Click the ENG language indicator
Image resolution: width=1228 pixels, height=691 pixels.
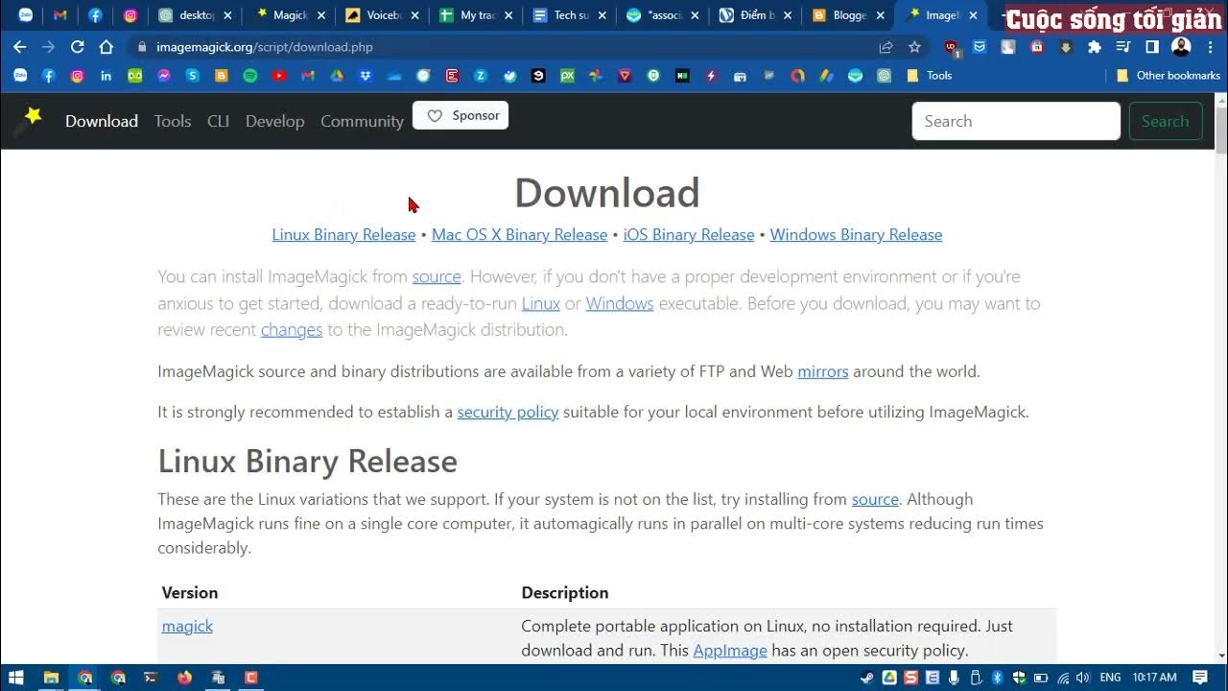pos(1110,678)
